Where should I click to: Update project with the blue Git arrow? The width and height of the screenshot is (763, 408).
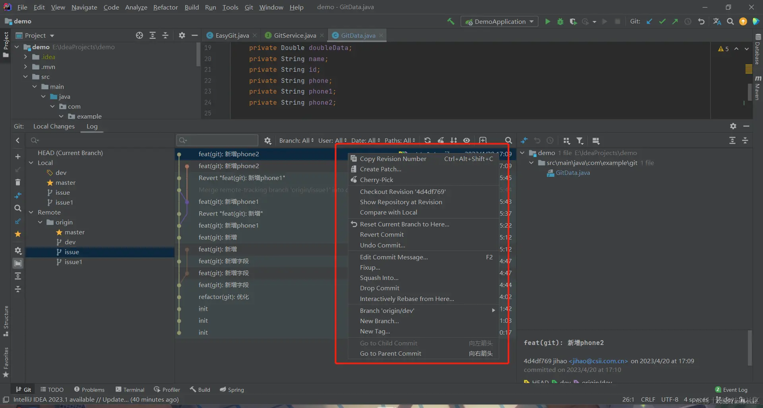tap(649, 21)
